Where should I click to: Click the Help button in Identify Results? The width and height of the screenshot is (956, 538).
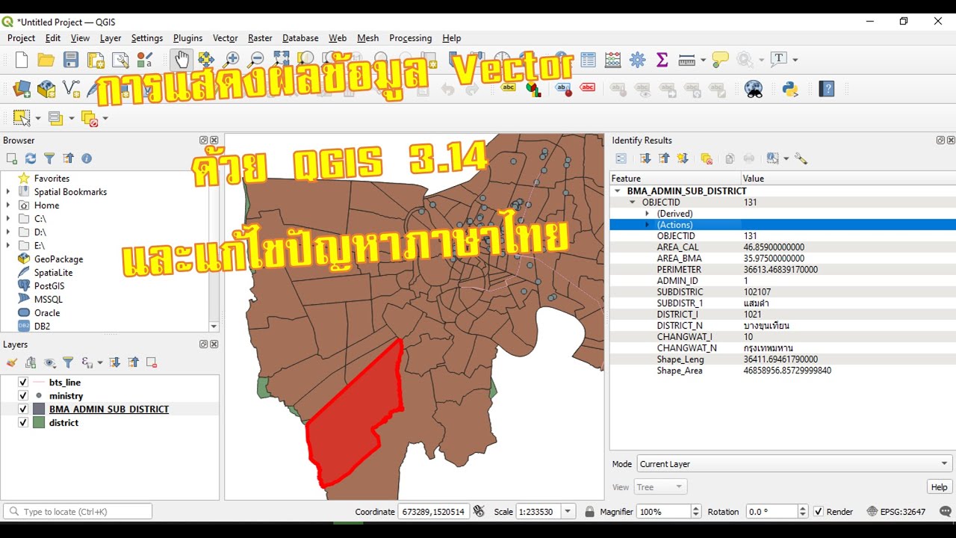click(939, 487)
